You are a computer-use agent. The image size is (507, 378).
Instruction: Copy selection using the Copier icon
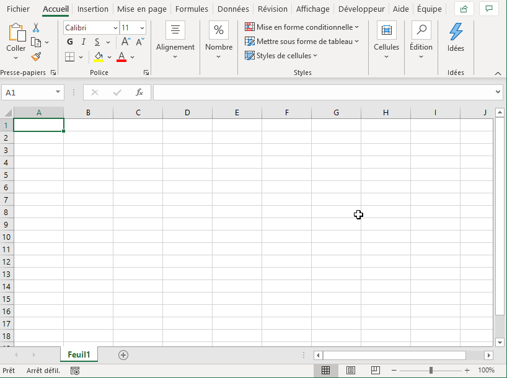36,42
